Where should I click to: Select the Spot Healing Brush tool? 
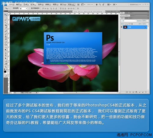(6, 31)
